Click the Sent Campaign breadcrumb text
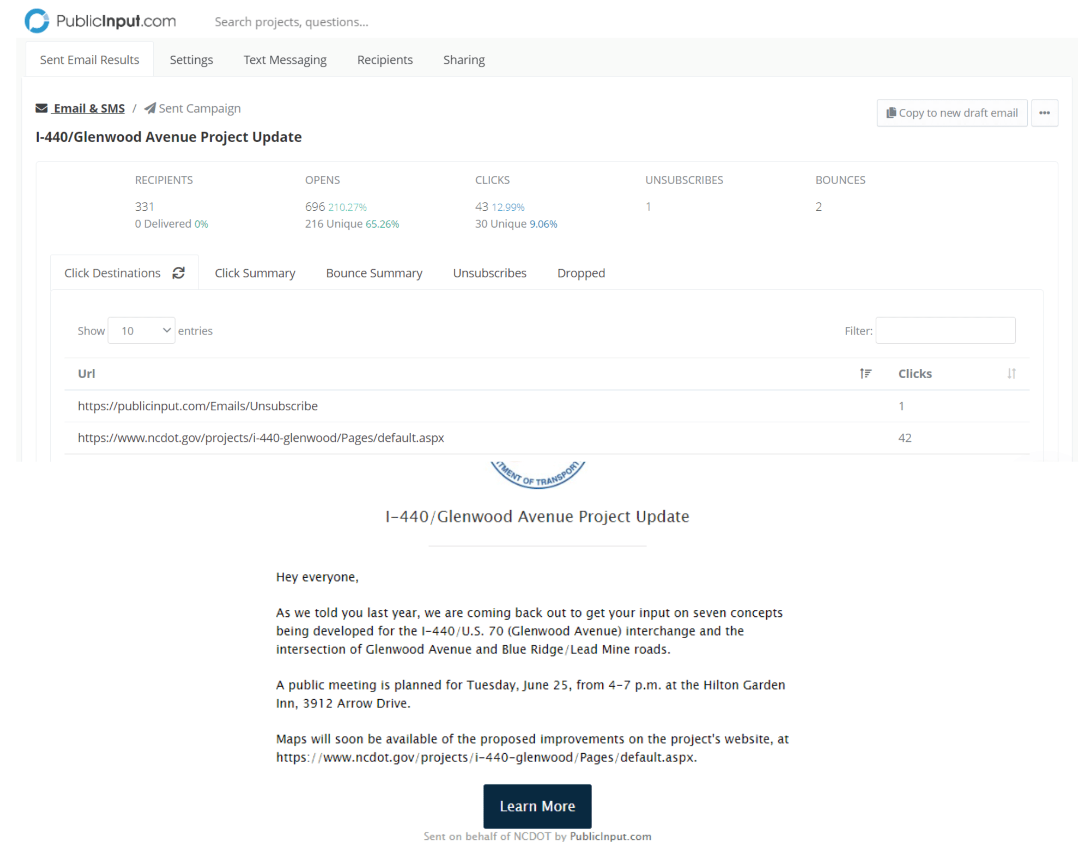The image size is (1090, 842). point(199,108)
